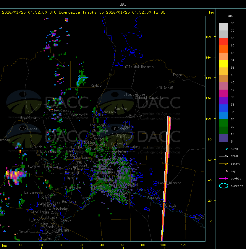Pick the green 20 dBZ color swatch

click(x=224, y=123)
